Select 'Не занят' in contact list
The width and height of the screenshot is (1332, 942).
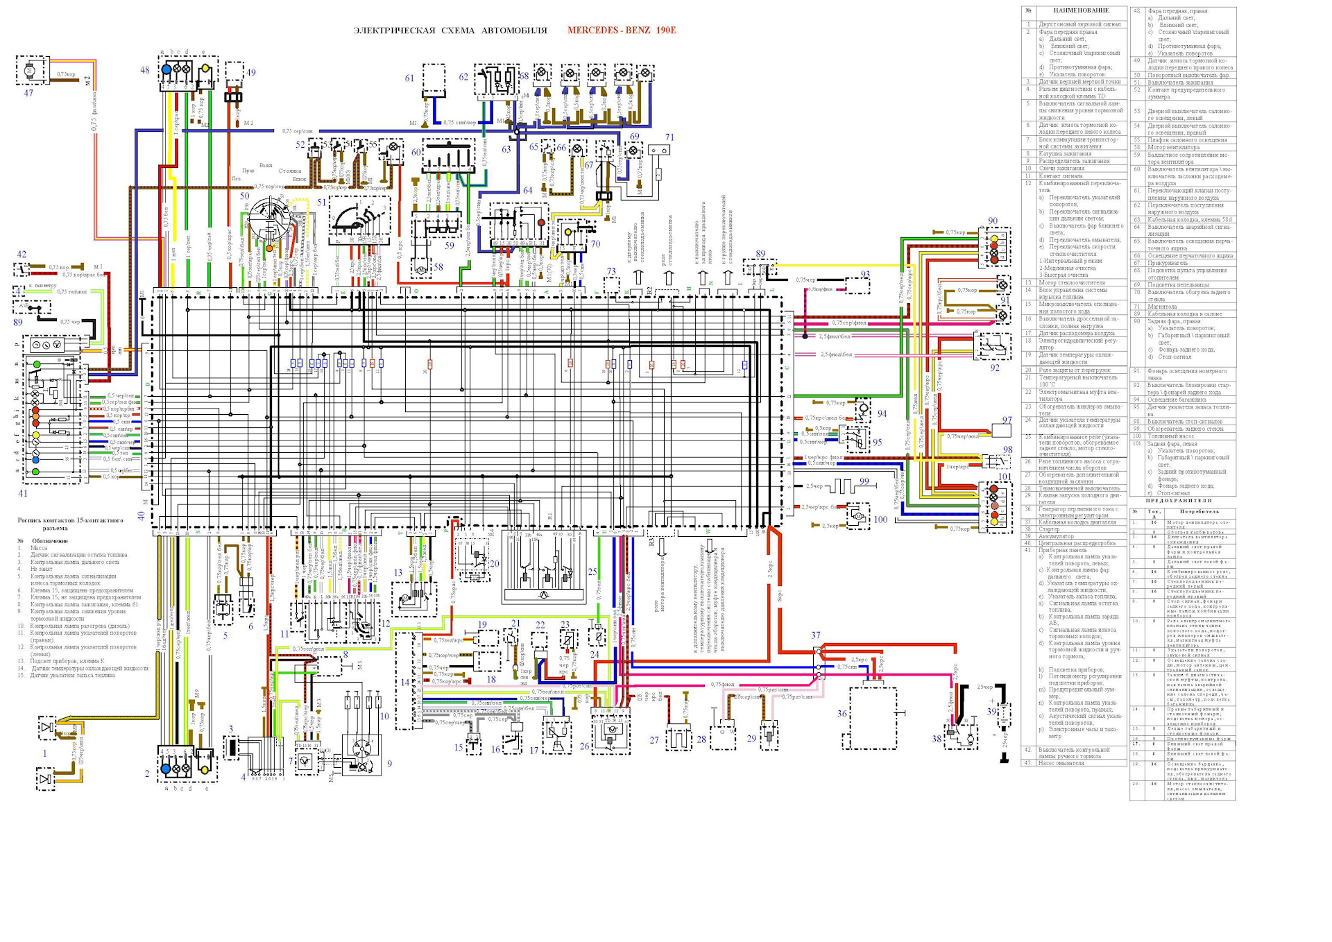click(41, 569)
